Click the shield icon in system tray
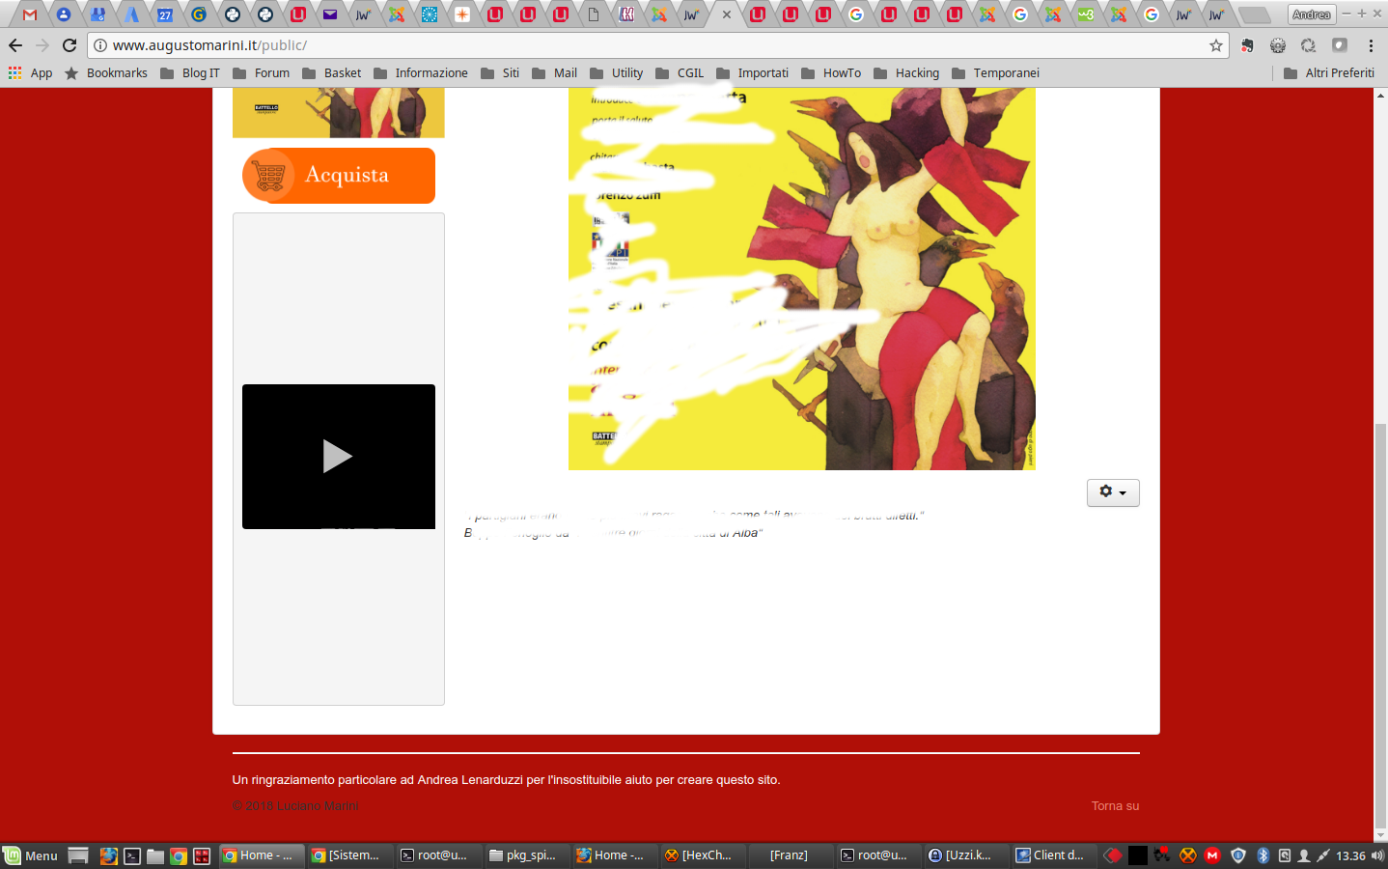This screenshot has height=869, width=1388. tap(1238, 855)
